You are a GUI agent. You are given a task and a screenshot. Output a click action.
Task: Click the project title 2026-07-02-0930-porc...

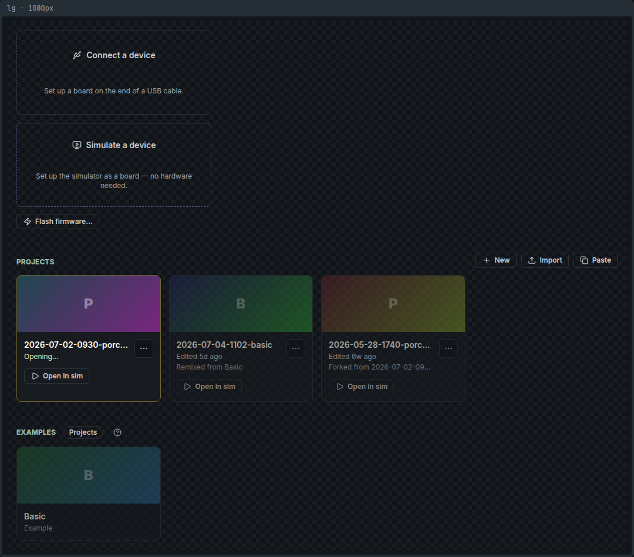pyautogui.click(x=76, y=345)
